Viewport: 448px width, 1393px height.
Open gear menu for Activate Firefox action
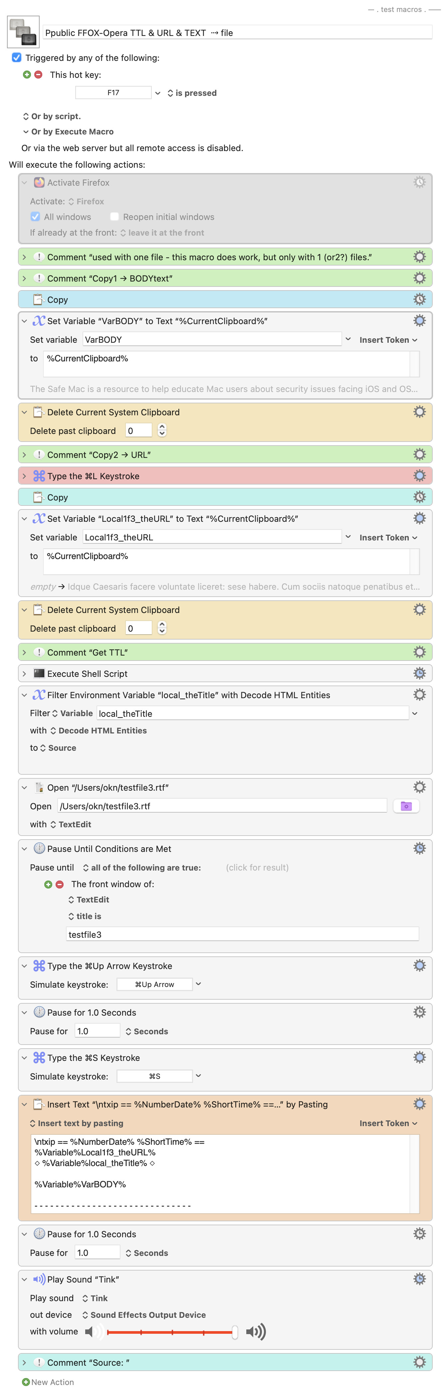click(x=419, y=182)
